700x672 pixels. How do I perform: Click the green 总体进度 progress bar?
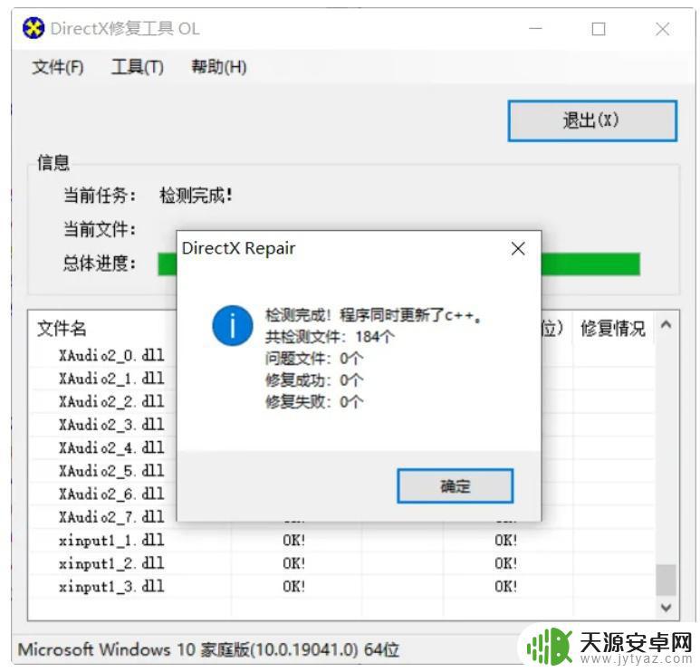(398, 264)
